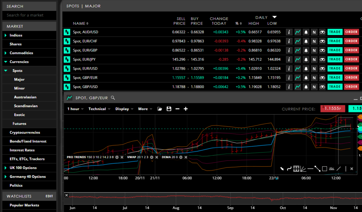The width and height of the screenshot is (362, 212).
Task: Open PRO TRENDS indicator settings gear
Action: [x=117, y=157]
